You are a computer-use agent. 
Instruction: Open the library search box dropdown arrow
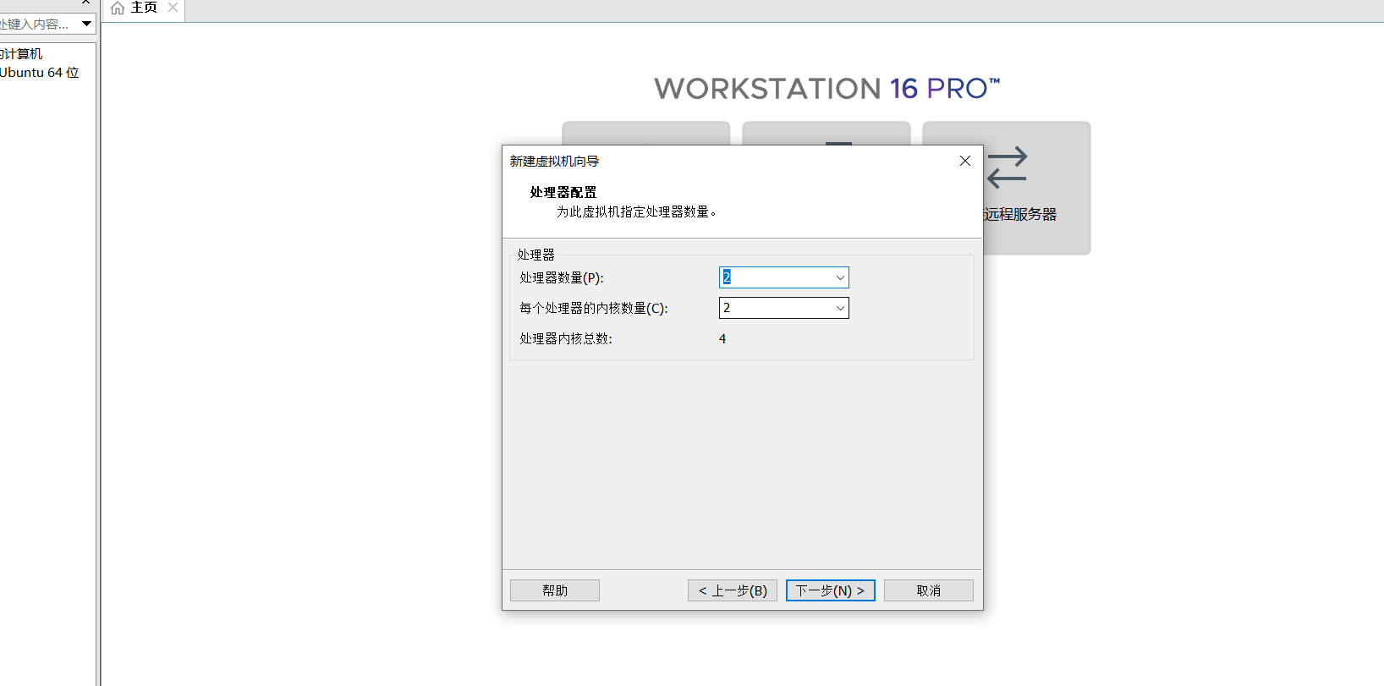coord(86,24)
